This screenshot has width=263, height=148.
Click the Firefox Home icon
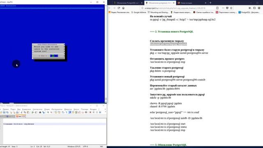coord(123,8)
